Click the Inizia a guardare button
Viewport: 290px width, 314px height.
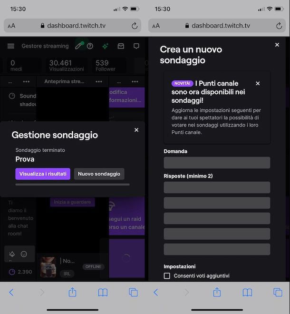tap(72, 202)
